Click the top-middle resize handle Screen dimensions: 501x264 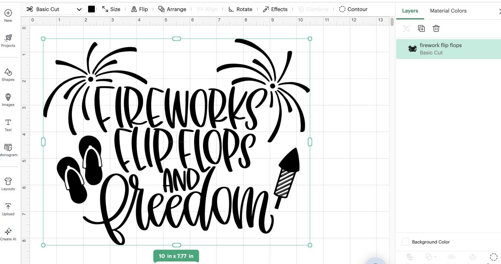tap(177, 39)
